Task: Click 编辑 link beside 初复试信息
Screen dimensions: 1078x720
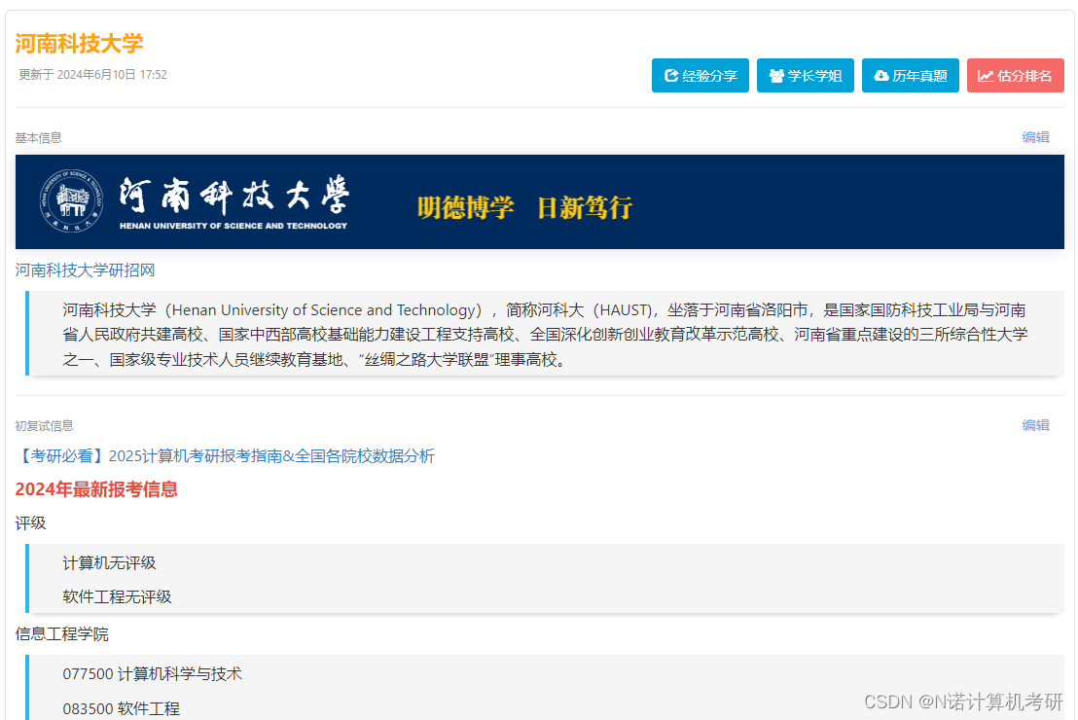Action: (1035, 425)
